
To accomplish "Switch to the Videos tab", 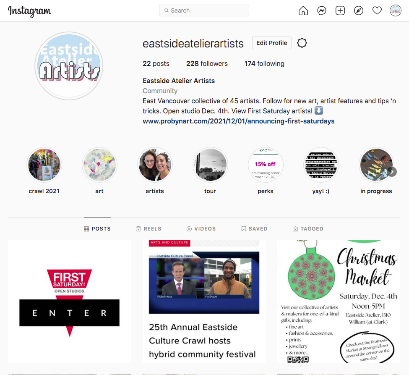I will (x=201, y=229).
